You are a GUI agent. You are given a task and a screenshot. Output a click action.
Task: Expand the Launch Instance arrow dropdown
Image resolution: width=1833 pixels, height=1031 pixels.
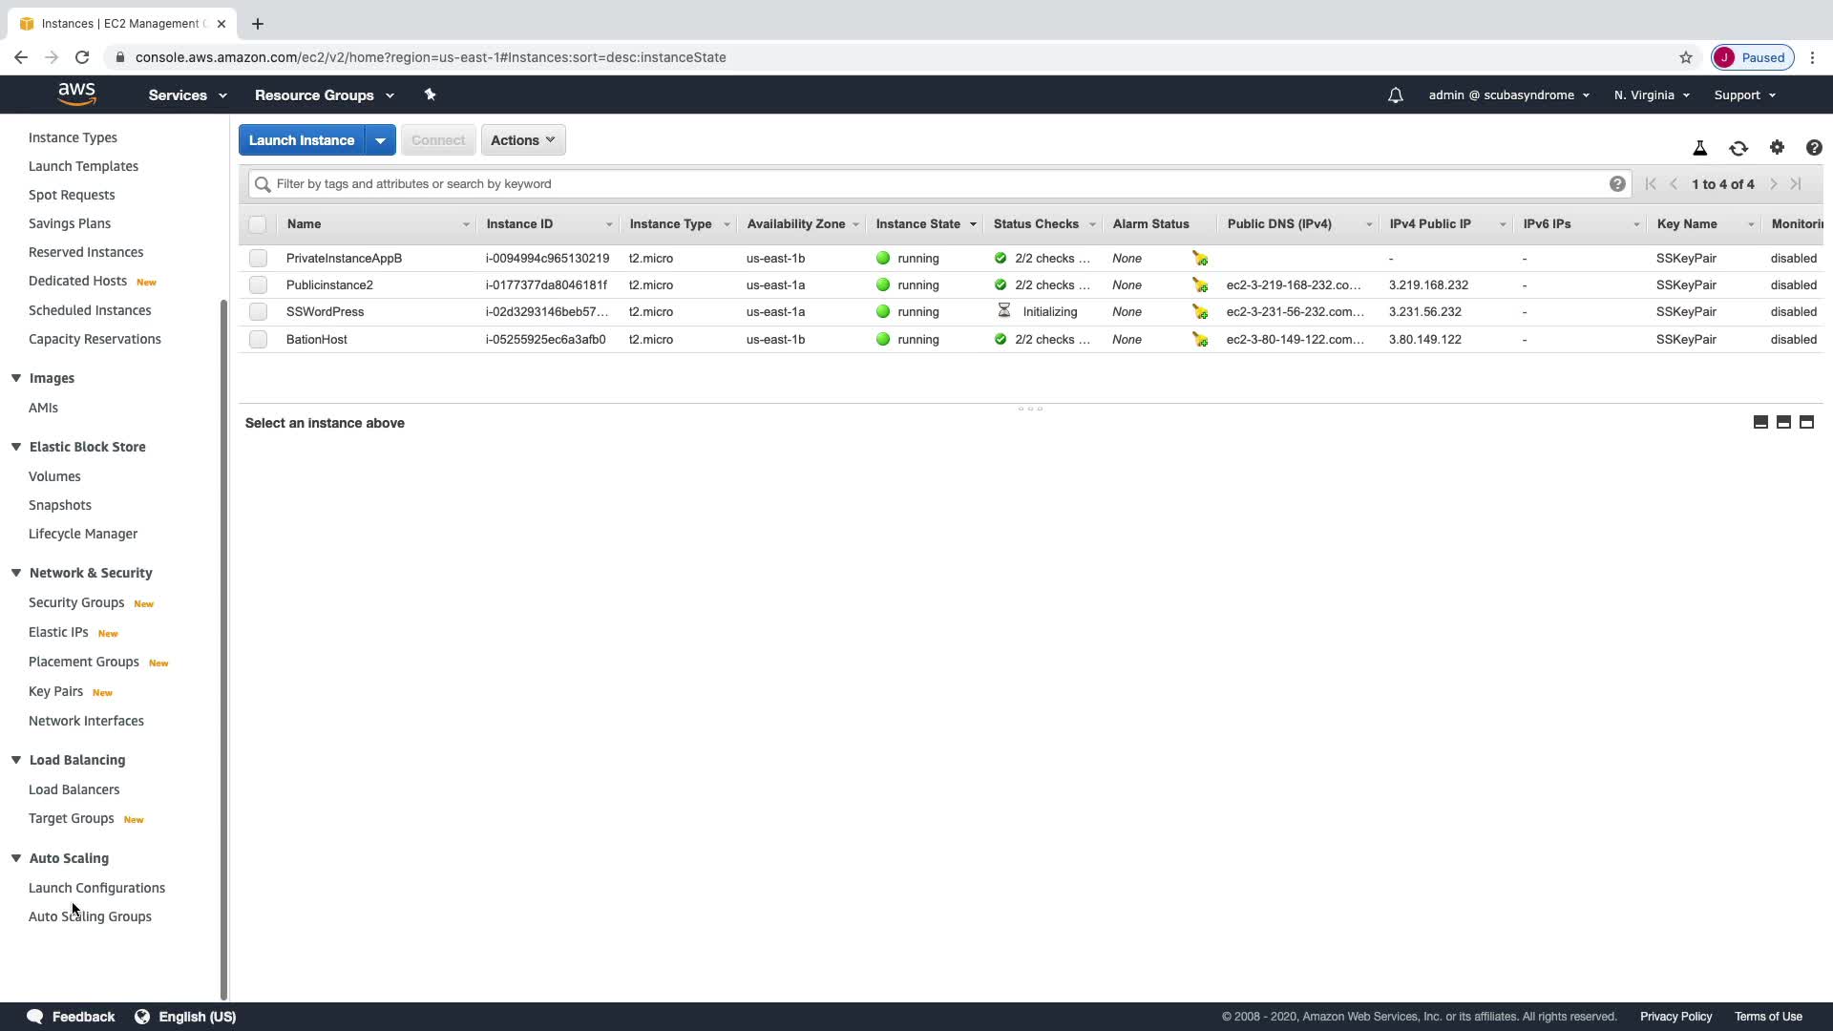pos(380,140)
